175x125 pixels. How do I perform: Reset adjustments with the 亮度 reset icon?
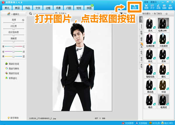pos(23,20)
